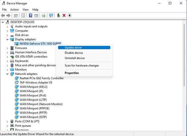The width and height of the screenshot is (187, 136).
Task: Click the Enable device toolbar icon with green arrow
Action: (x=59, y=15)
